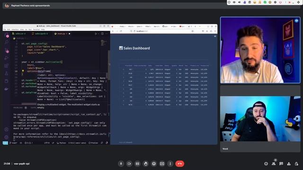Raise hand in the meeting

coord(145,164)
